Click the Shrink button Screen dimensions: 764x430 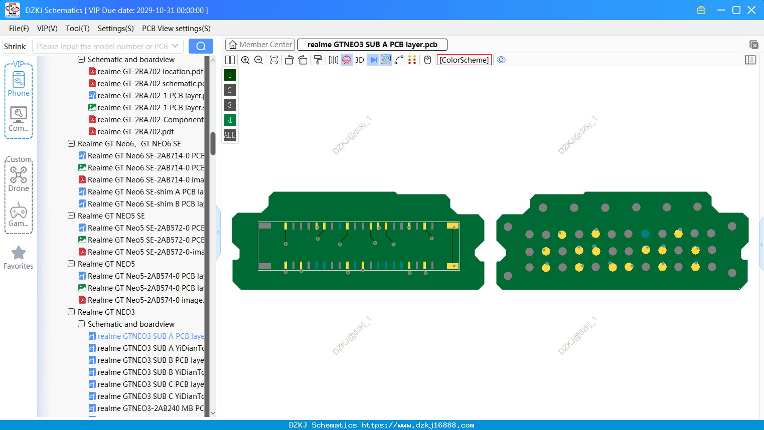(15, 46)
